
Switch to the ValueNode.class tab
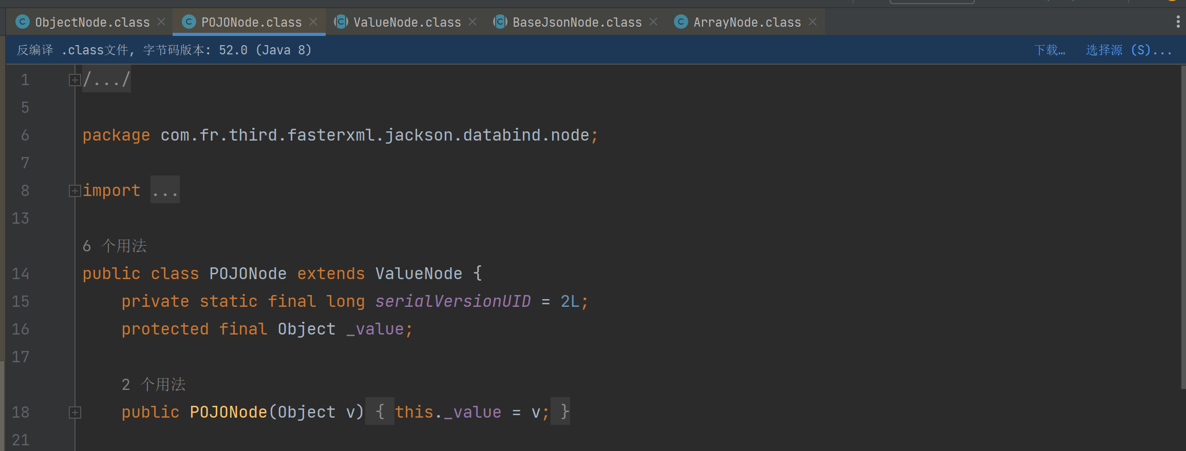point(407,23)
